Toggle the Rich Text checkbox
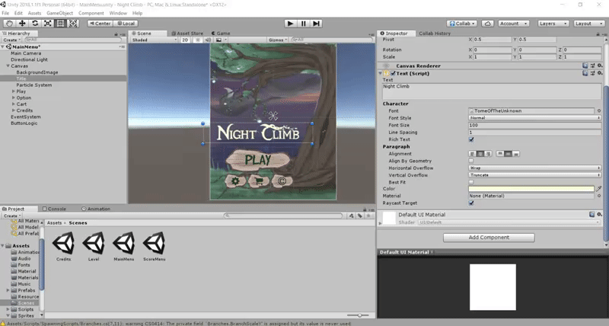The width and height of the screenshot is (609, 326). (x=471, y=139)
